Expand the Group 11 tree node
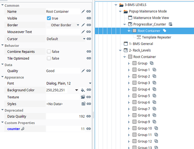Viewport: 194px width, 149px height. click(129, 135)
